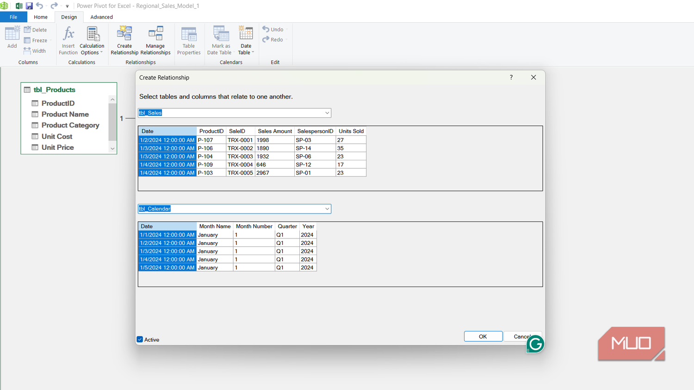Image resolution: width=694 pixels, height=390 pixels.
Task: Click the Add column icon
Action: [x=12, y=37]
